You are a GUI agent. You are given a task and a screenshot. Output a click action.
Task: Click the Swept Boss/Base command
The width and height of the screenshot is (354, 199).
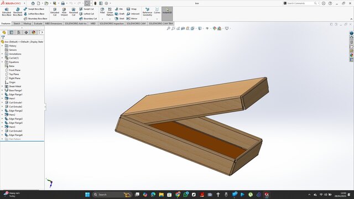click(34, 9)
